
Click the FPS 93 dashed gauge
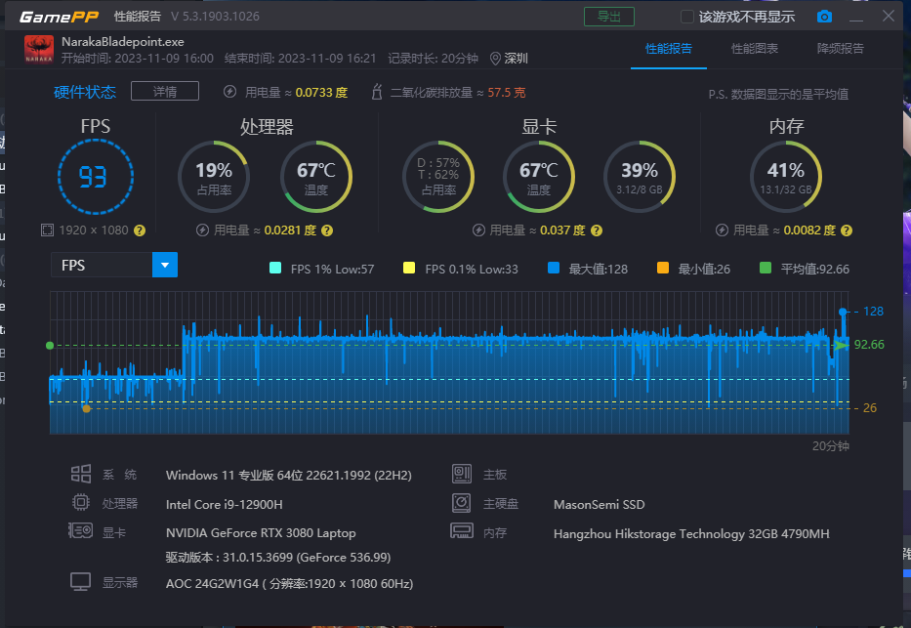(96, 177)
